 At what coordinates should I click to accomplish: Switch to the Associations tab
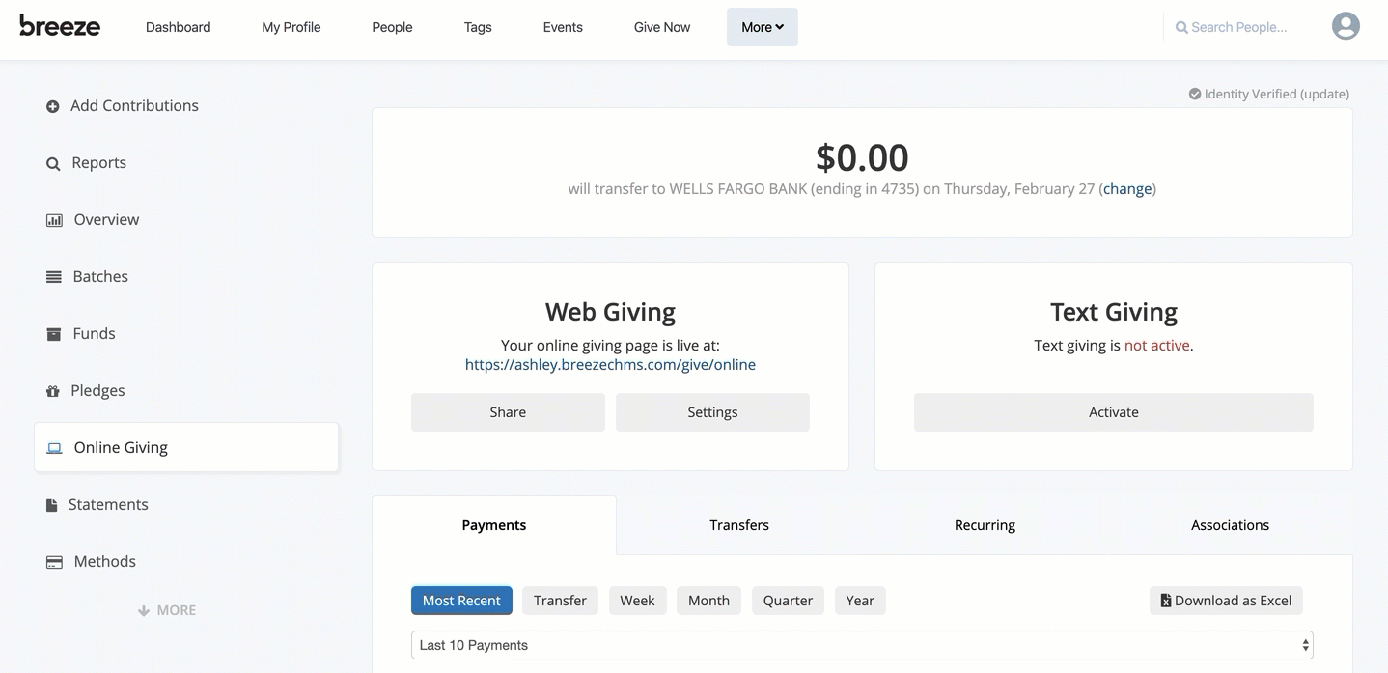(x=1230, y=525)
